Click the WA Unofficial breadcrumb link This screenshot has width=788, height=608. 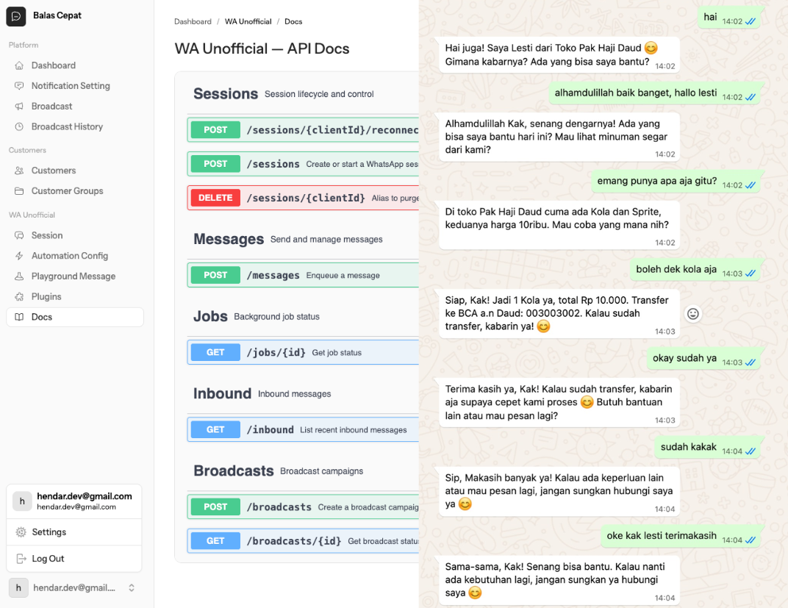248,21
